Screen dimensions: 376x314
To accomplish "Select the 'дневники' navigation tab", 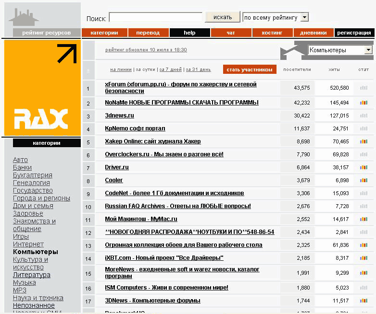I will click(313, 33).
